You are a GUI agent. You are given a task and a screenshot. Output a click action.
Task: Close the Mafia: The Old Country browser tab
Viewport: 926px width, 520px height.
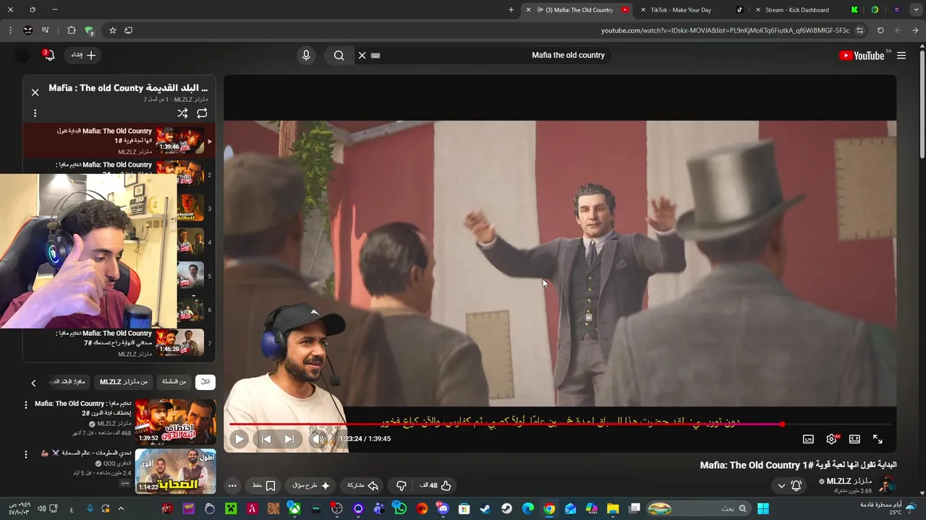point(528,10)
